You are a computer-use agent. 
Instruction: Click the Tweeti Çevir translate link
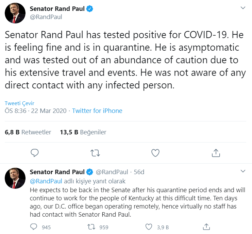19,103
